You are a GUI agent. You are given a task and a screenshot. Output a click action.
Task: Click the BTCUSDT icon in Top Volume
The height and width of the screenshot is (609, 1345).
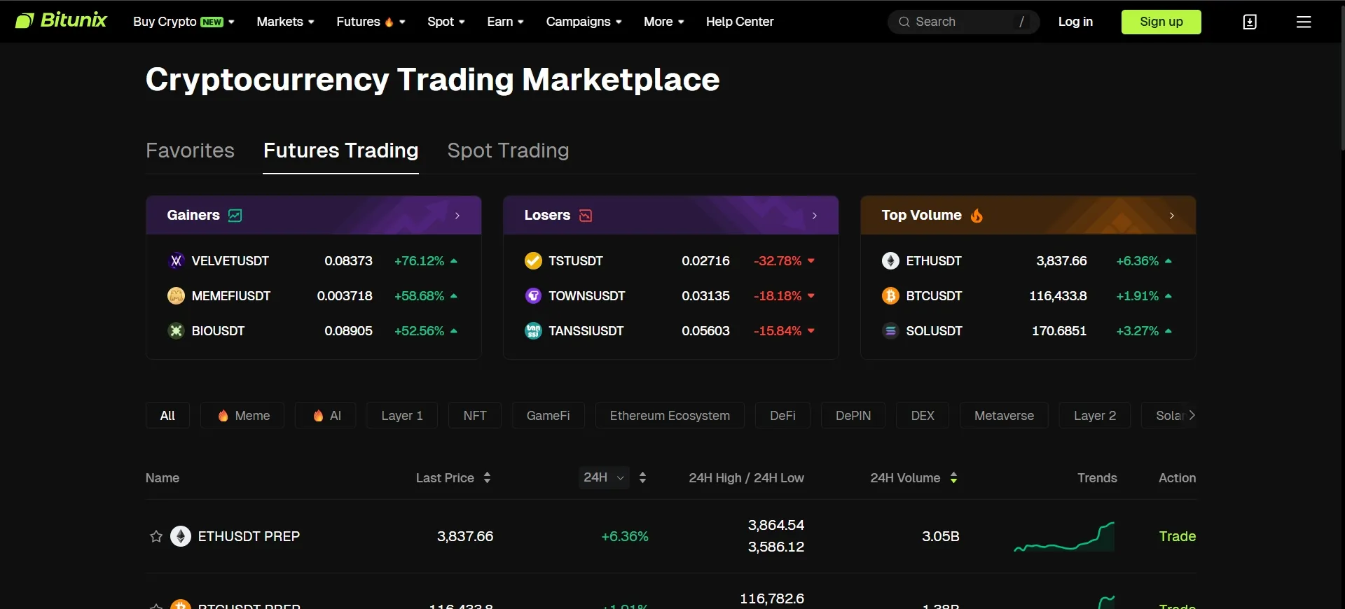coord(890,296)
